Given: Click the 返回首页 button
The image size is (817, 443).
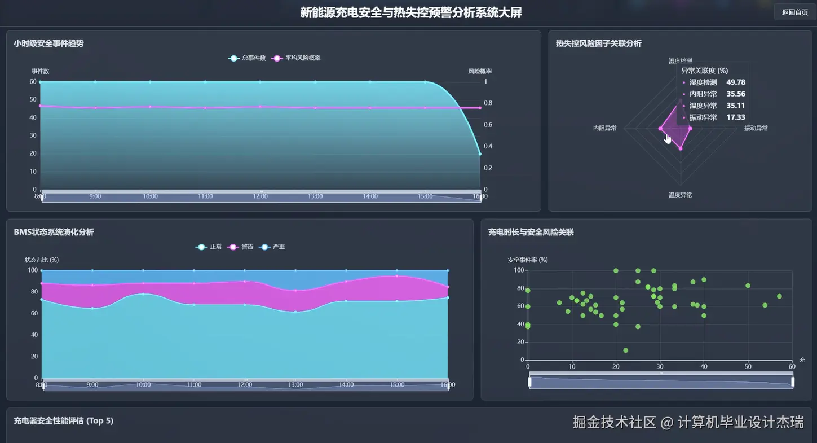Looking at the screenshot, I should 793,11.
